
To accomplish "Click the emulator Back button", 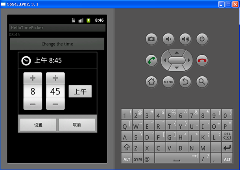I will [x=185, y=82].
